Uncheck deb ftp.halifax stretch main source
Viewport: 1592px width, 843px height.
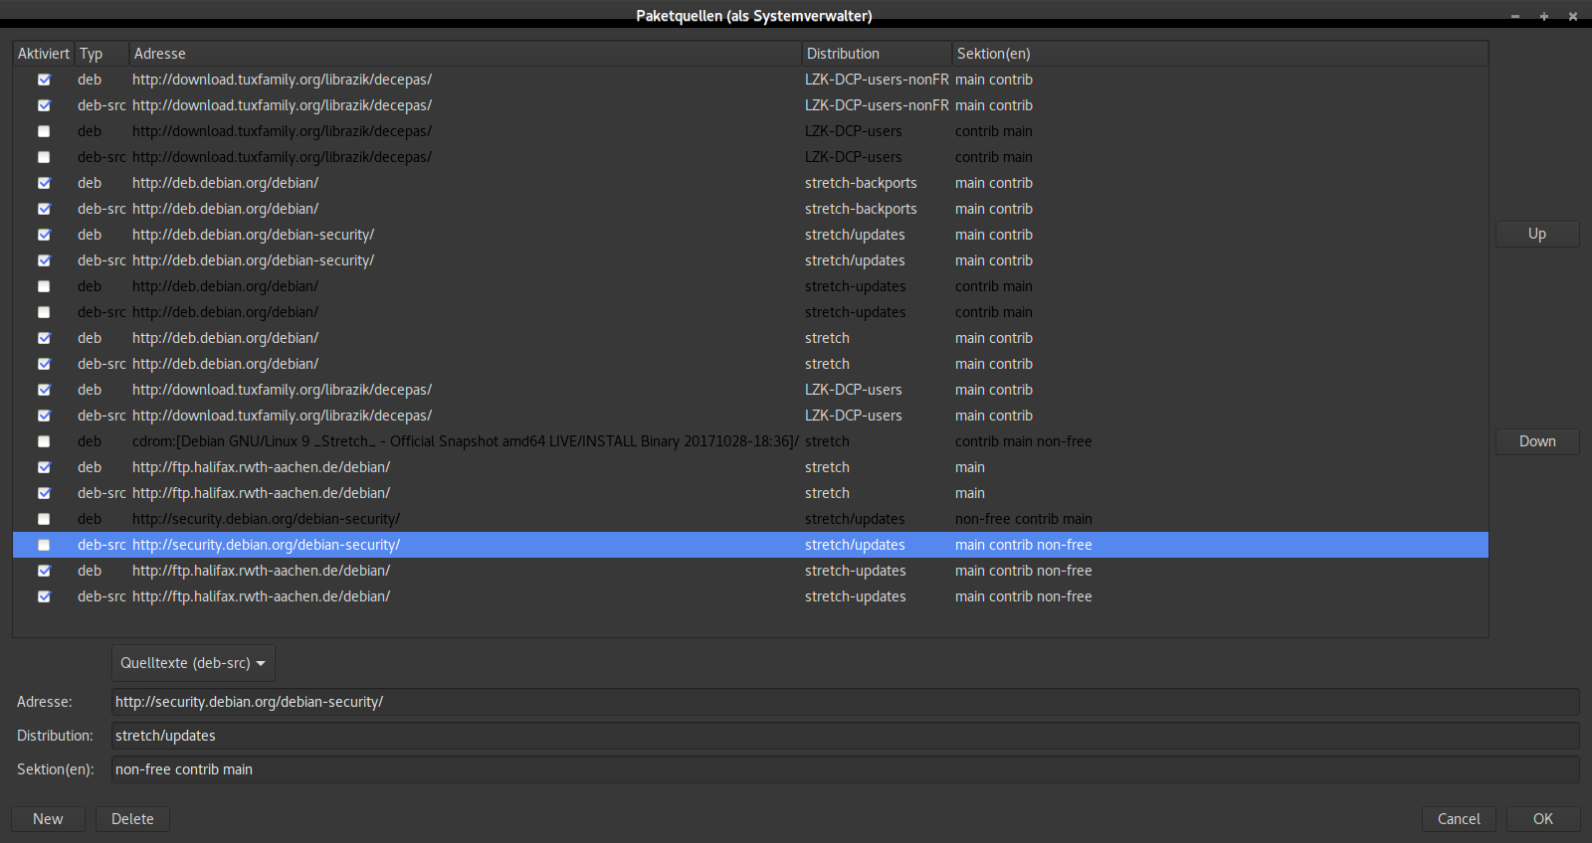(44, 467)
